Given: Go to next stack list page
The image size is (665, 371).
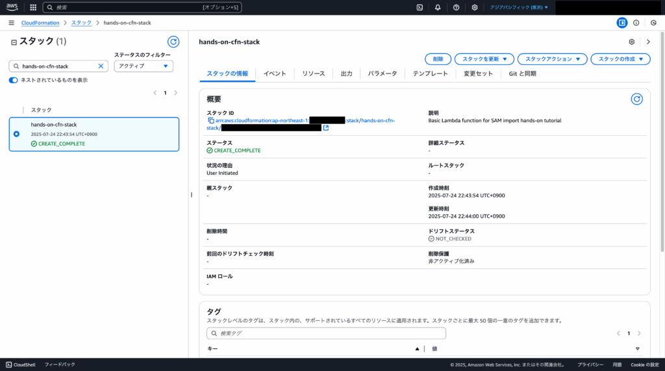Looking at the screenshot, I should pos(175,93).
